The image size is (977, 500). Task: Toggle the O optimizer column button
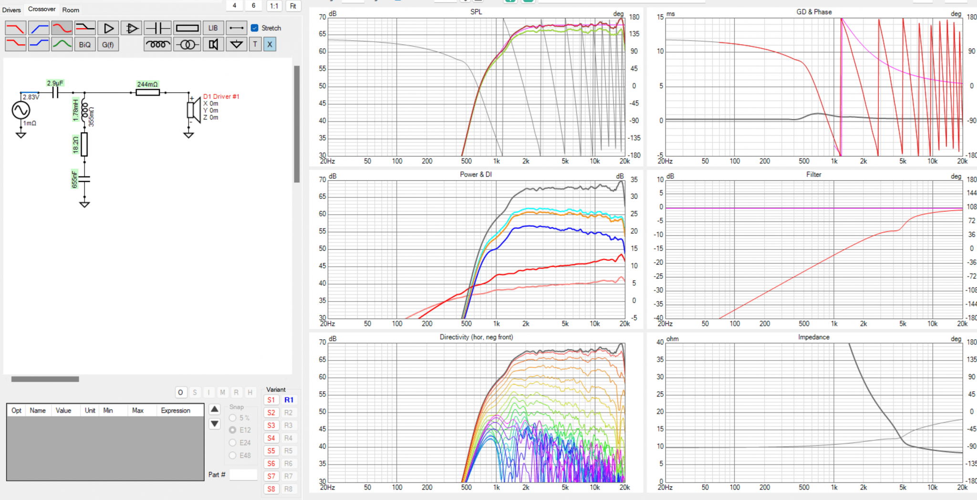[x=180, y=392]
